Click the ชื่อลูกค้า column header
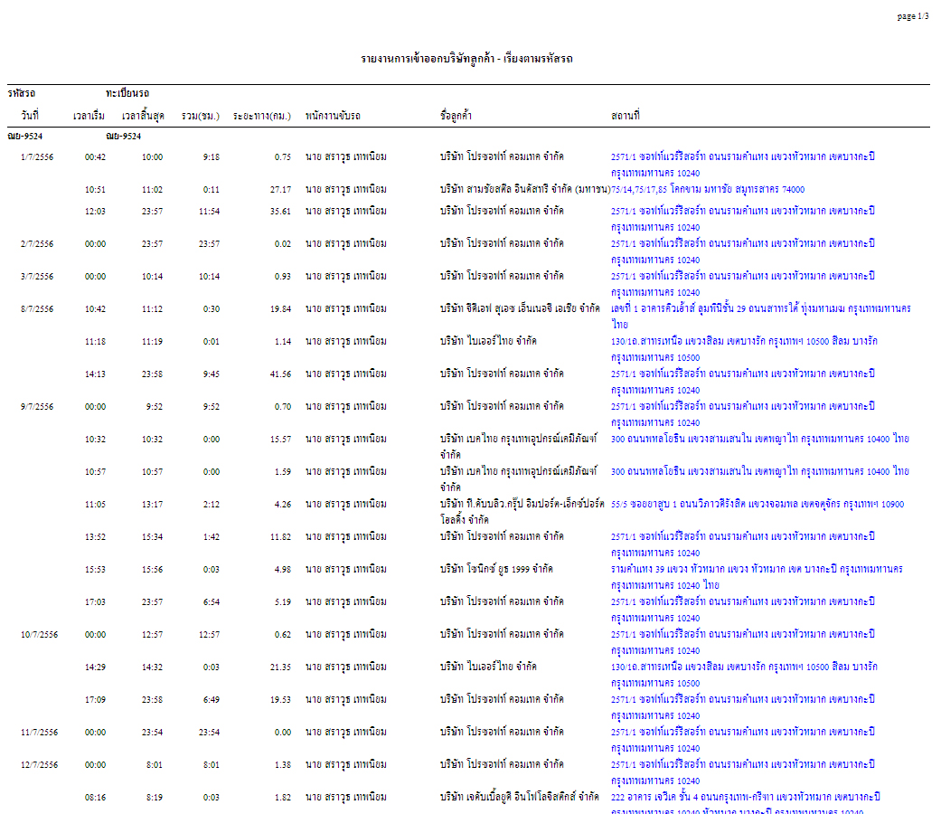The width and height of the screenshot is (941, 814). coord(456,115)
